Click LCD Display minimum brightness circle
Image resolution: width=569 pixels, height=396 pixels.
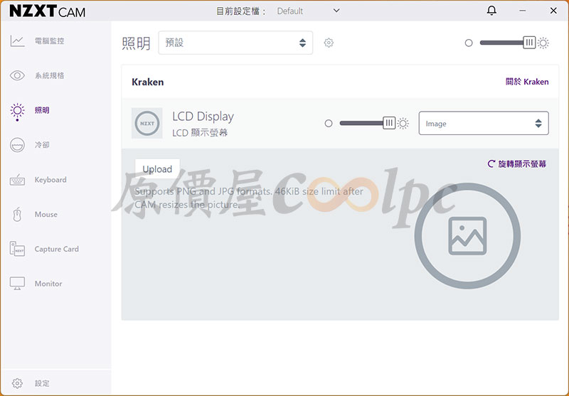(329, 123)
